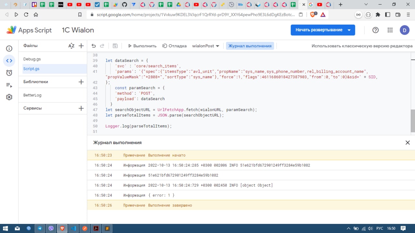The height and width of the screenshot is (233, 415).
Task: Close the execution log panel
Action: [x=408, y=143]
